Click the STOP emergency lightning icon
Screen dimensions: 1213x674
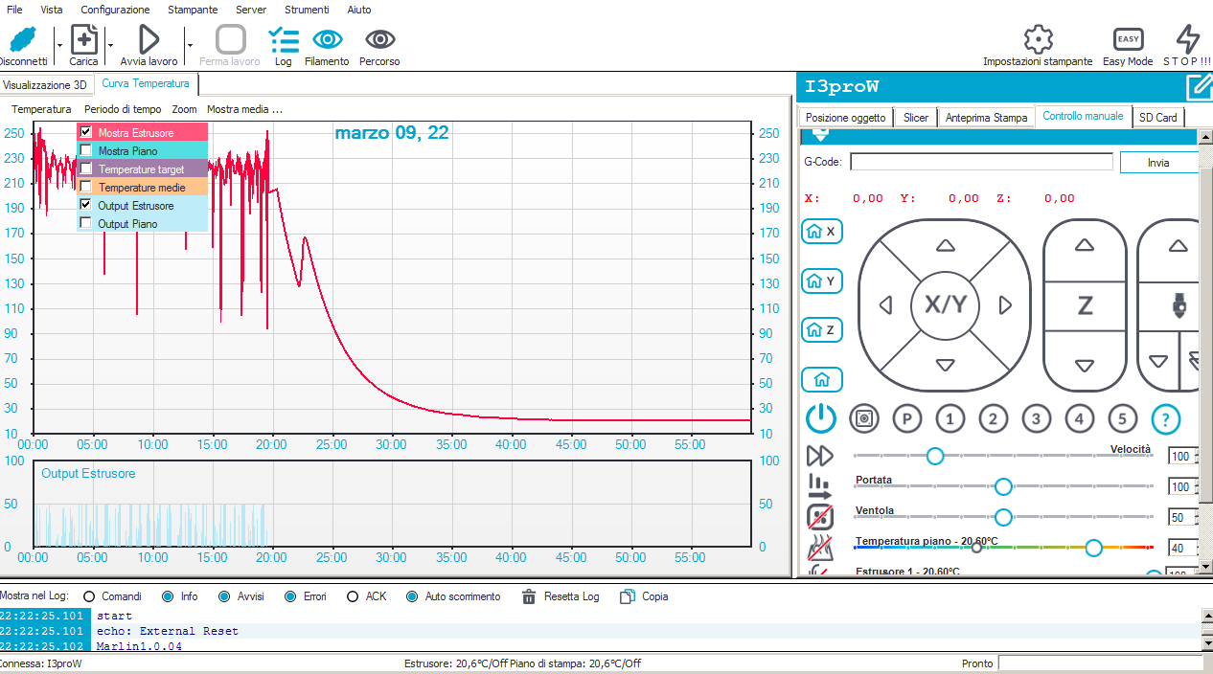pyautogui.click(x=1187, y=40)
